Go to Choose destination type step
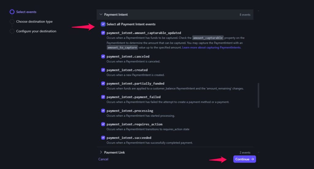The width and height of the screenshot is (314, 169). coord(34,22)
